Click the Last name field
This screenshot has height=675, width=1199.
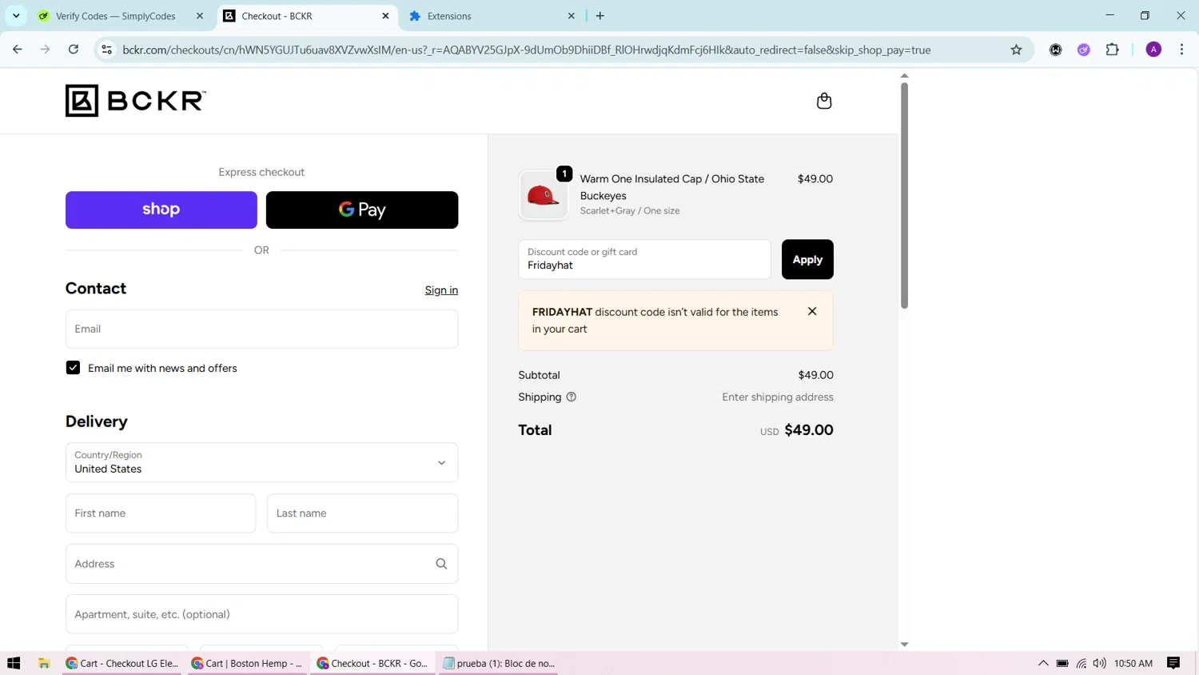[362, 513]
